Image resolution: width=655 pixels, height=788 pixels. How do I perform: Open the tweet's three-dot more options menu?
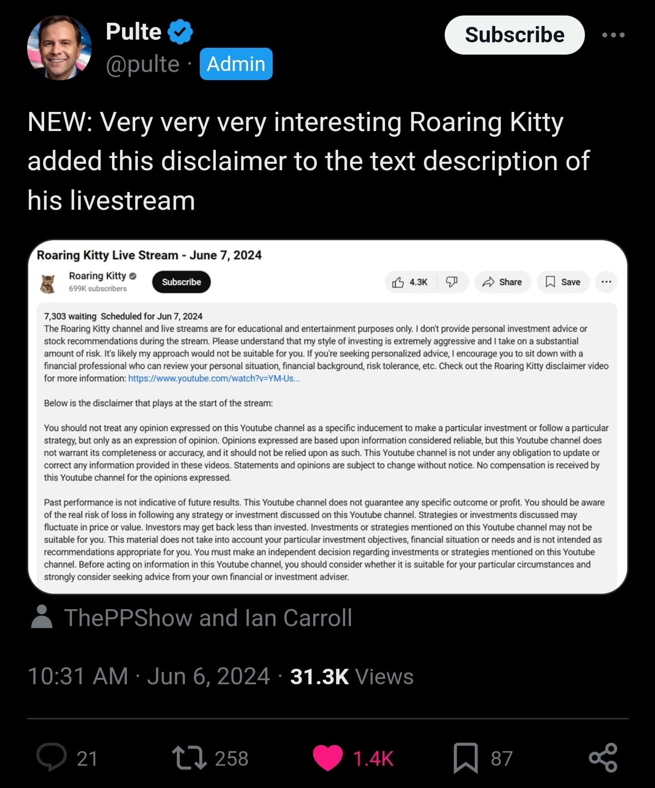613,35
